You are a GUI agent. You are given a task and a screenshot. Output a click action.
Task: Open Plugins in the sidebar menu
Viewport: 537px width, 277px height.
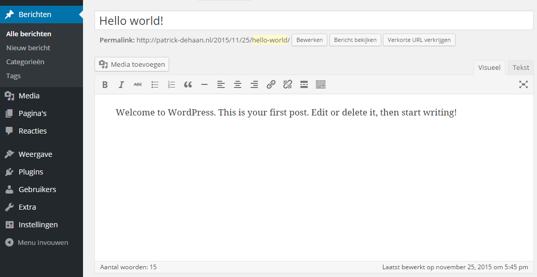click(x=31, y=172)
